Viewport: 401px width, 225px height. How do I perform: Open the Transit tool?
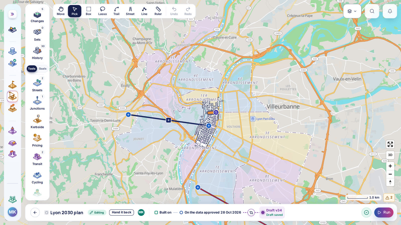37,159
